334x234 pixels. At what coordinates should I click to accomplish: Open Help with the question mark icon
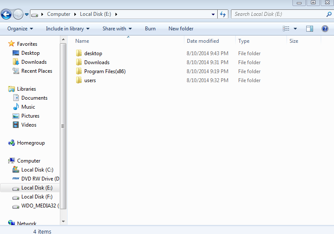(325, 29)
